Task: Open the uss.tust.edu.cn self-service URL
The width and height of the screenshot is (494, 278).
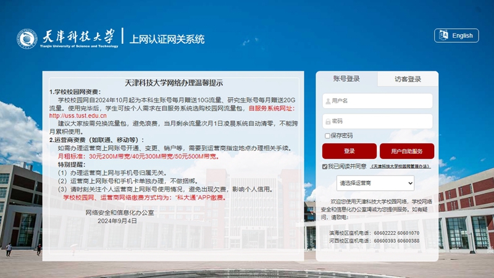Action: tap(73, 116)
